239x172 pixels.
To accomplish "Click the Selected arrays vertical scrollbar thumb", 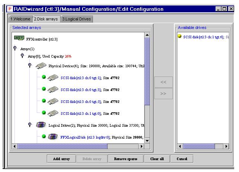I will coord(147,72).
